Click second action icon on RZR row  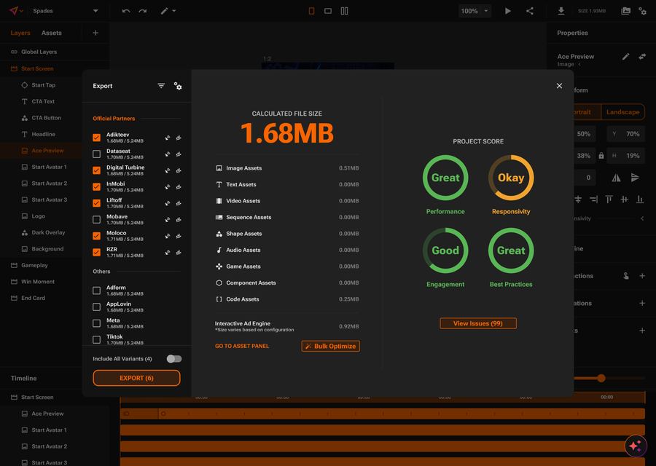[x=179, y=252]
